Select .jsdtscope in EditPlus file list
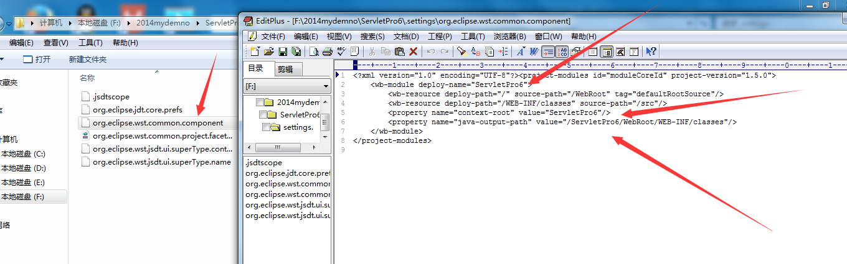This screenshot has height=264, width=847. [264, 163]
